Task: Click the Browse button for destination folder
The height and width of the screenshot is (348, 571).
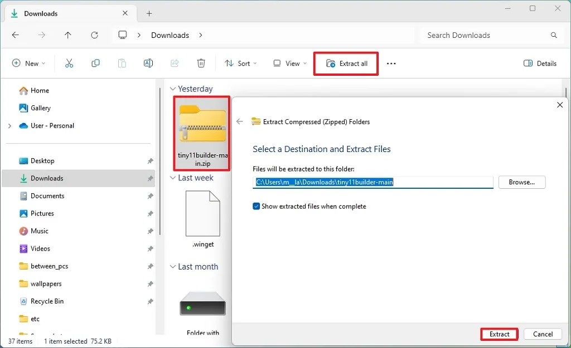Action: 521,182
